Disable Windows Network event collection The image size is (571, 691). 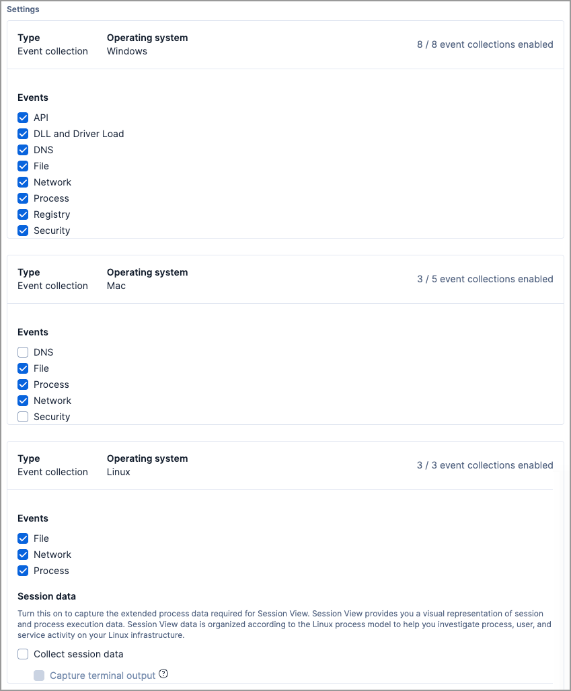pyautogui.click(x=23, y=182)
